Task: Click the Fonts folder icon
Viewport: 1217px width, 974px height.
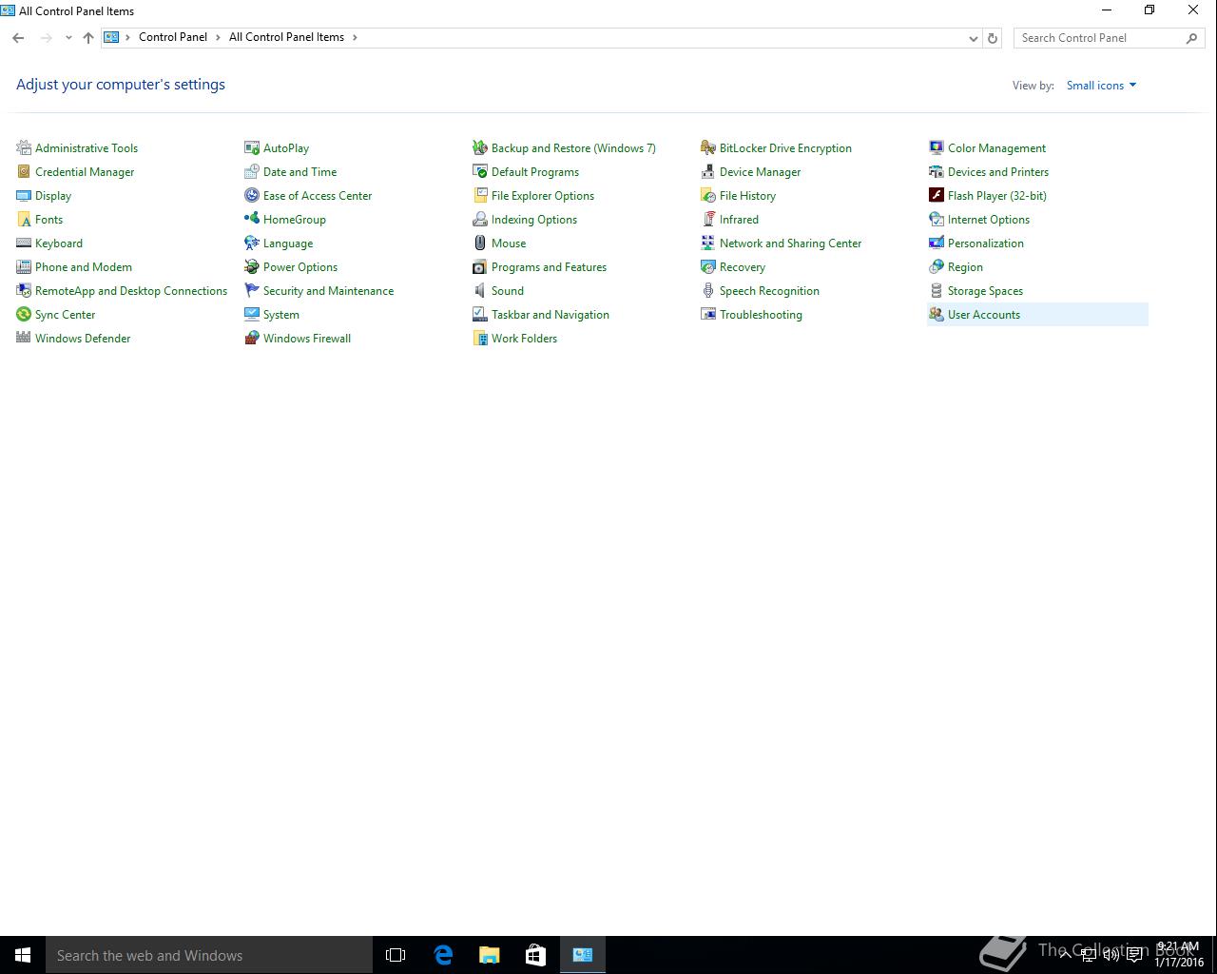Action: pos(24,220)
